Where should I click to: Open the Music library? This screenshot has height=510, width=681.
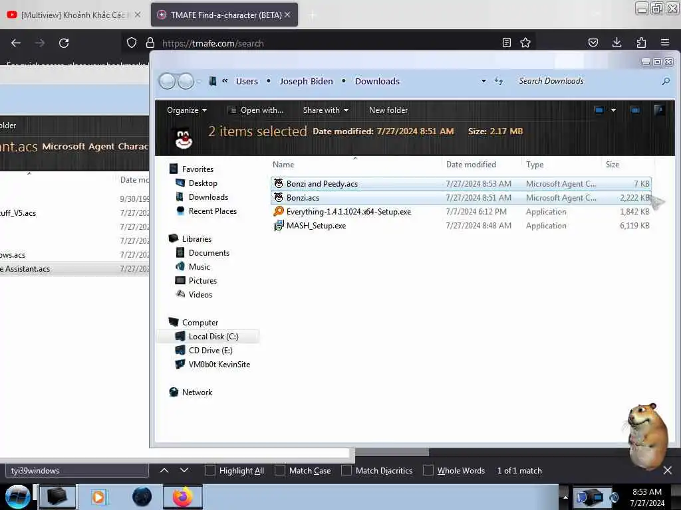200,267
